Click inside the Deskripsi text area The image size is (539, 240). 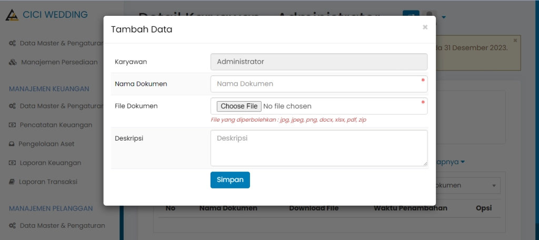pyautogui.click(x=318, y=148)
